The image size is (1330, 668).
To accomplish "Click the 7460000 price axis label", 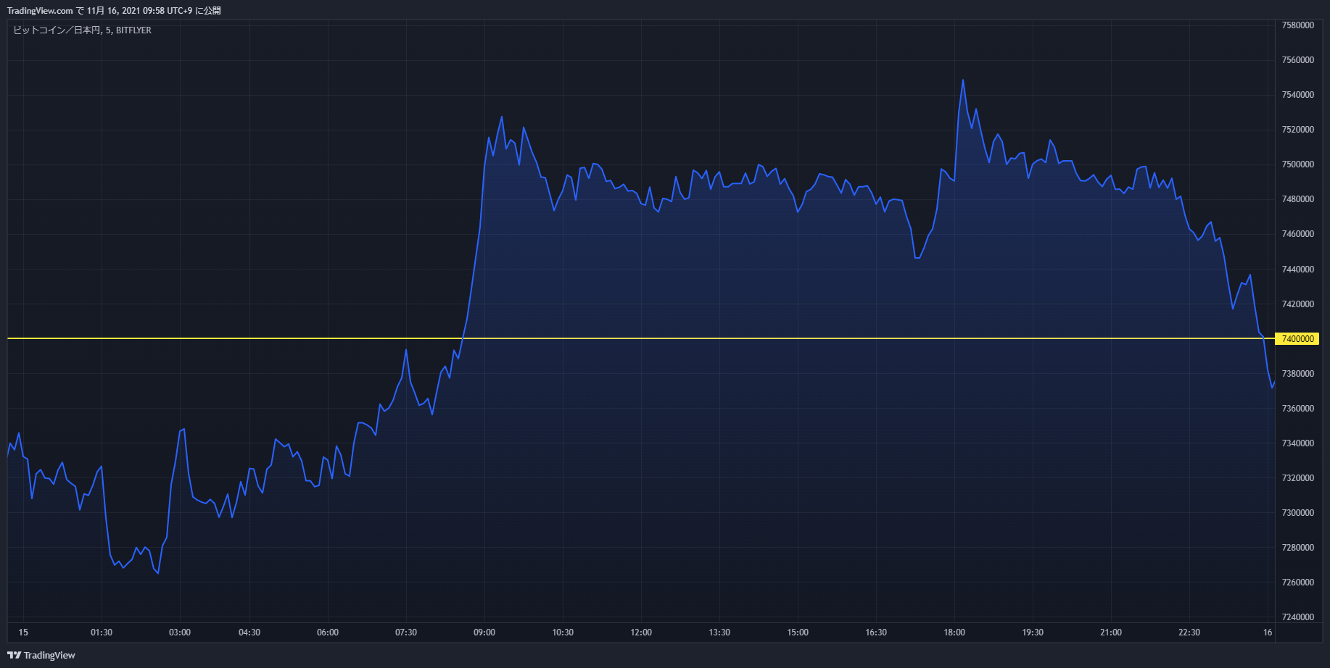I will click(1297, 234).
